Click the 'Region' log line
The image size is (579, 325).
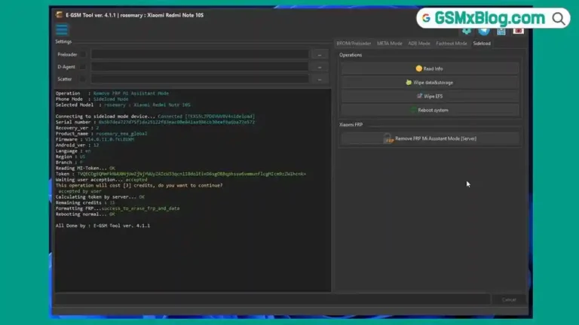point(70,156)
